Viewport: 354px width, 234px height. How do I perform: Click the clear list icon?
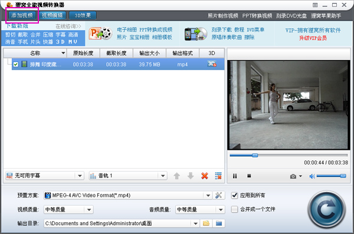218,176
